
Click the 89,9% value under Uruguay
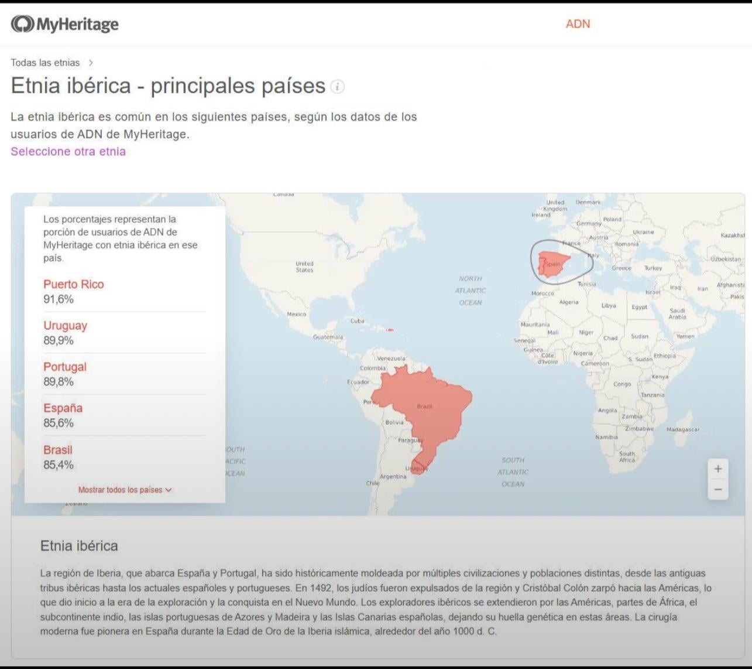tap(59, 340)
